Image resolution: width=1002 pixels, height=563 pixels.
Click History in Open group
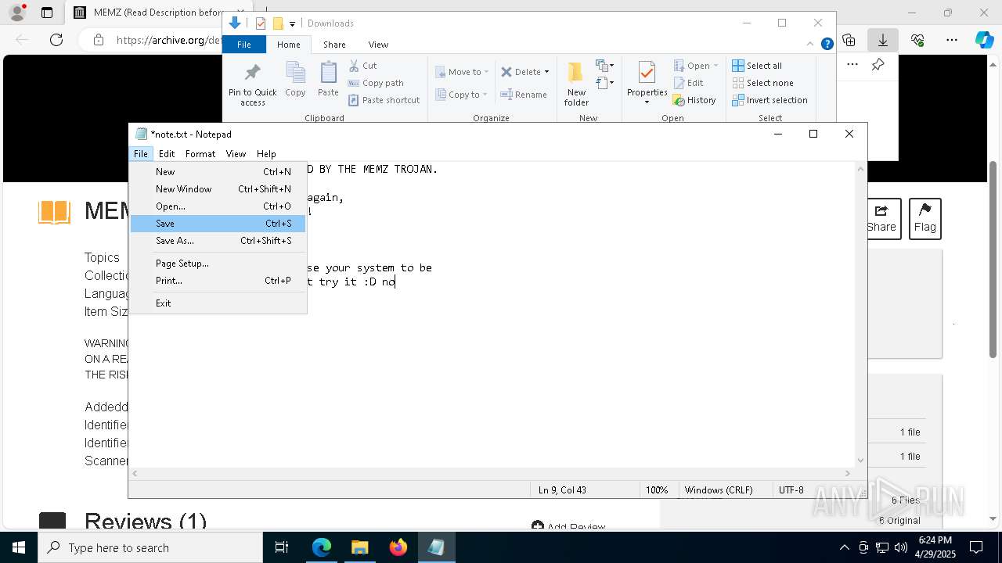click(x=695, y=100)
